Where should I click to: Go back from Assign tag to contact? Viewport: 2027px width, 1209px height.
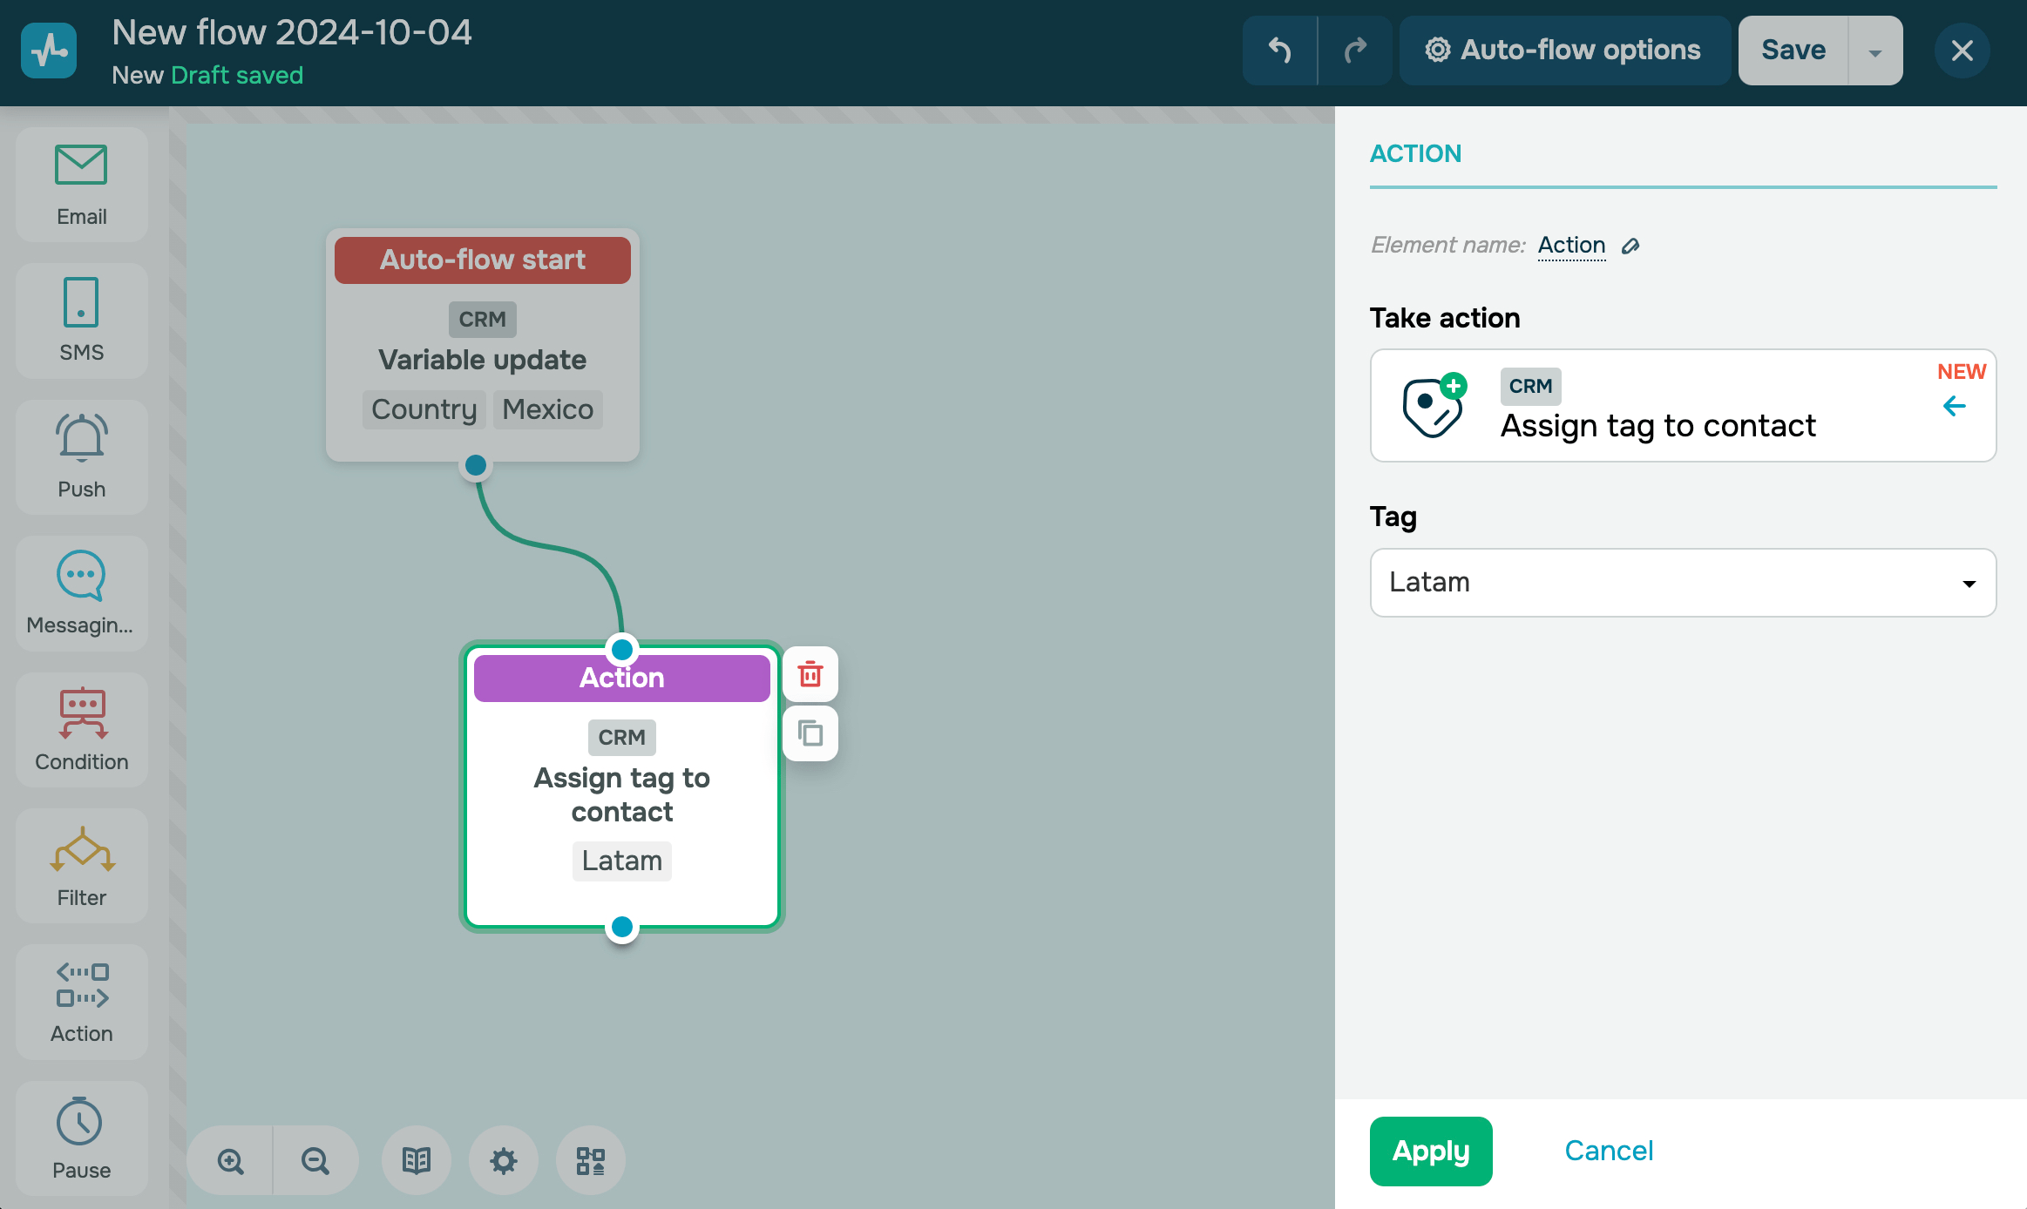(x=1954, y=406)
